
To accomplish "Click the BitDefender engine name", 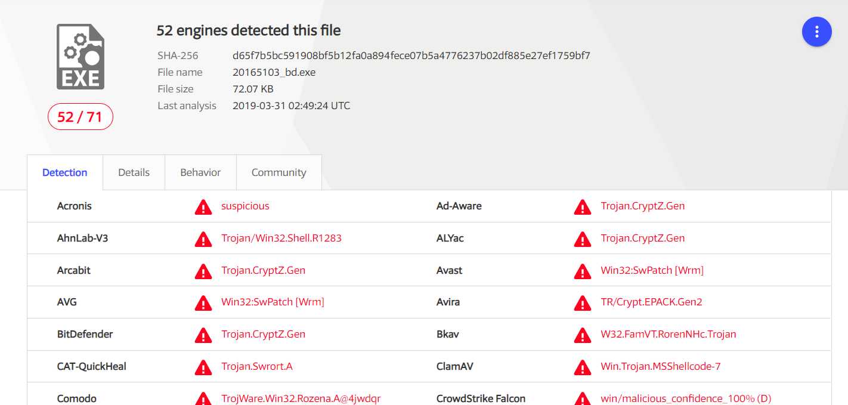I will tap(85, 334).
